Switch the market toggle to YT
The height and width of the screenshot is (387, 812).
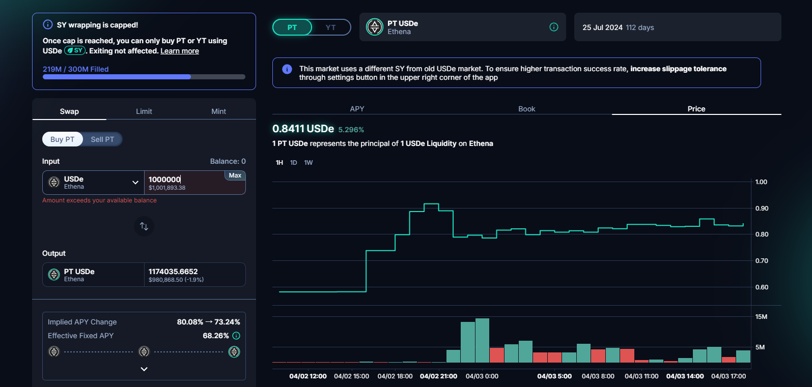331,27
